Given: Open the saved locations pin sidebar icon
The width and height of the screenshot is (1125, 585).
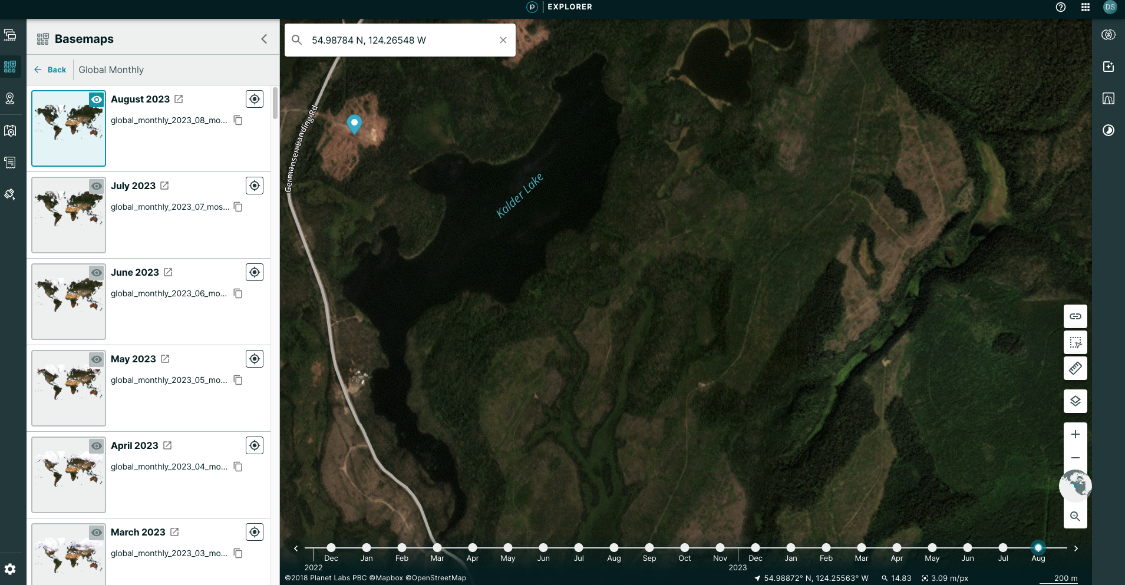Looking at the screenshot, I should click(x=10, y=98).
